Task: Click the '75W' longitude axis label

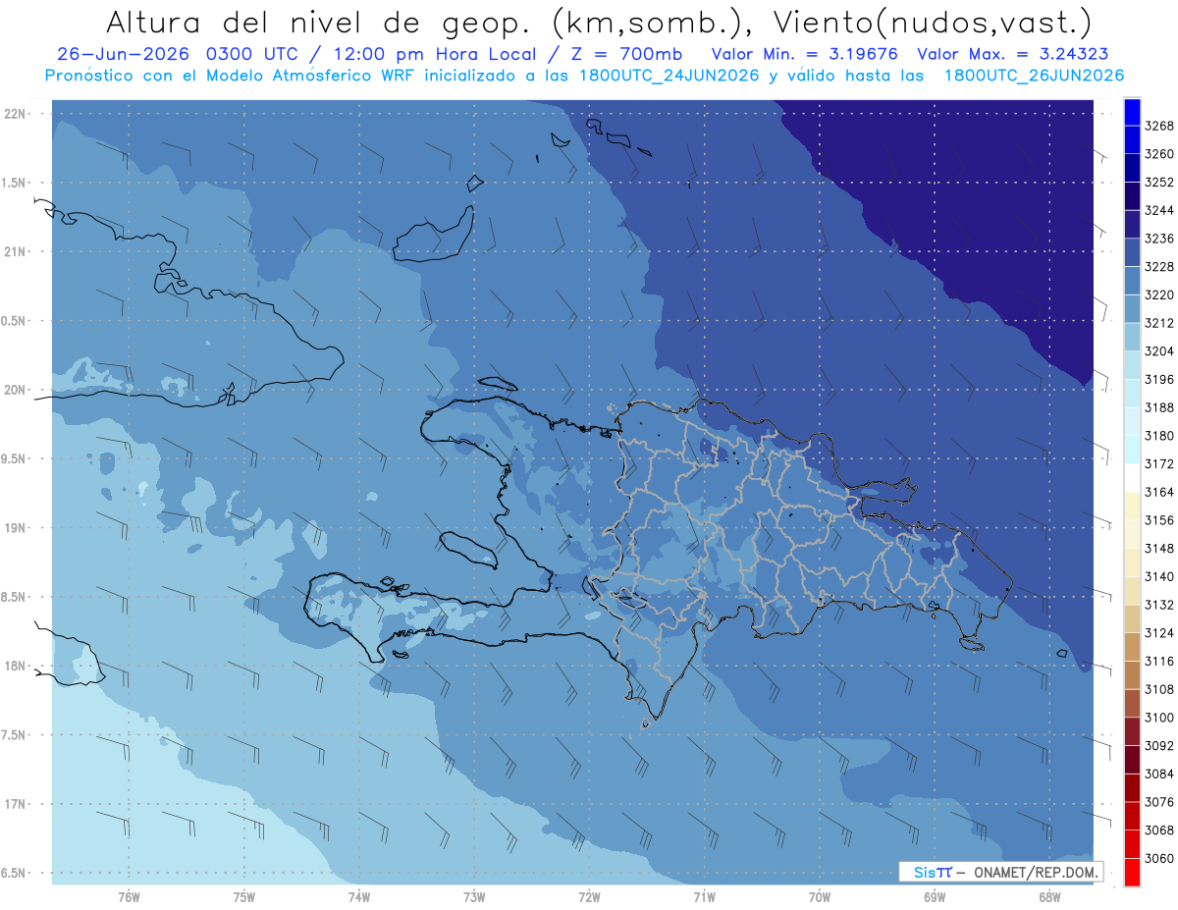Action: (244, 896)
